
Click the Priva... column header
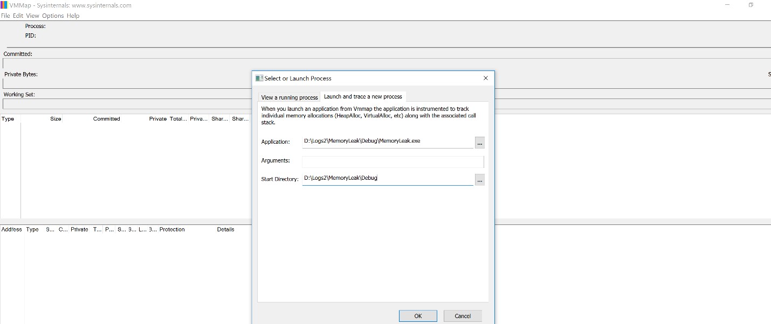(198, 118)
